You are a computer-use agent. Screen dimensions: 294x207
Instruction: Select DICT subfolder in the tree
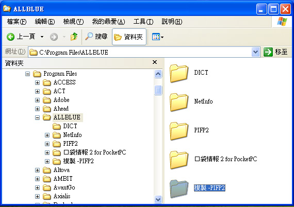(x=70, y=126)
